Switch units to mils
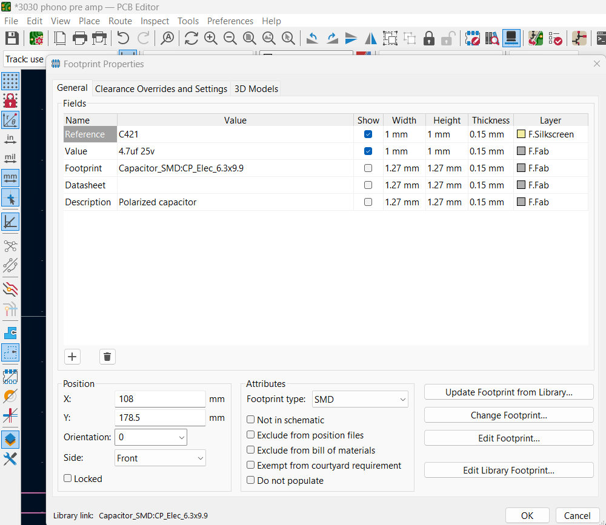This screenshot has height=525, width=606. [10, 159]
